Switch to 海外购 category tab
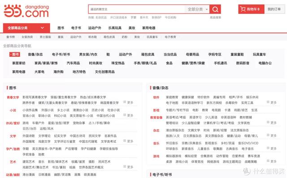The height and width of the screenshot is (178, 287). click(58, 72)
